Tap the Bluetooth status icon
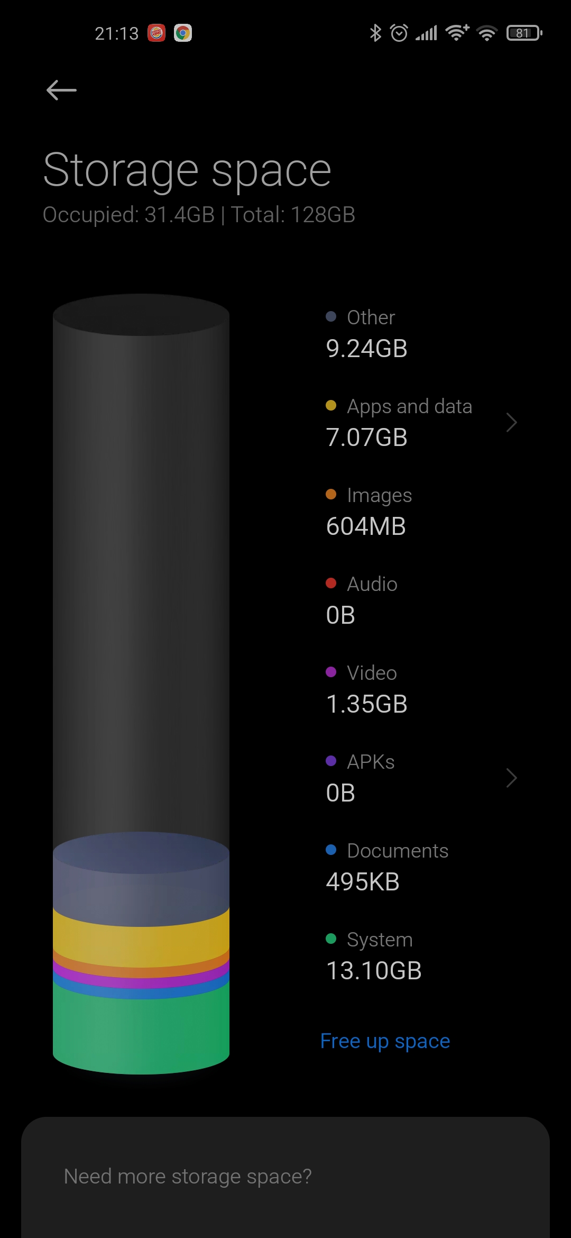This screenshot has height=1238, width=571. click(375, 33)
